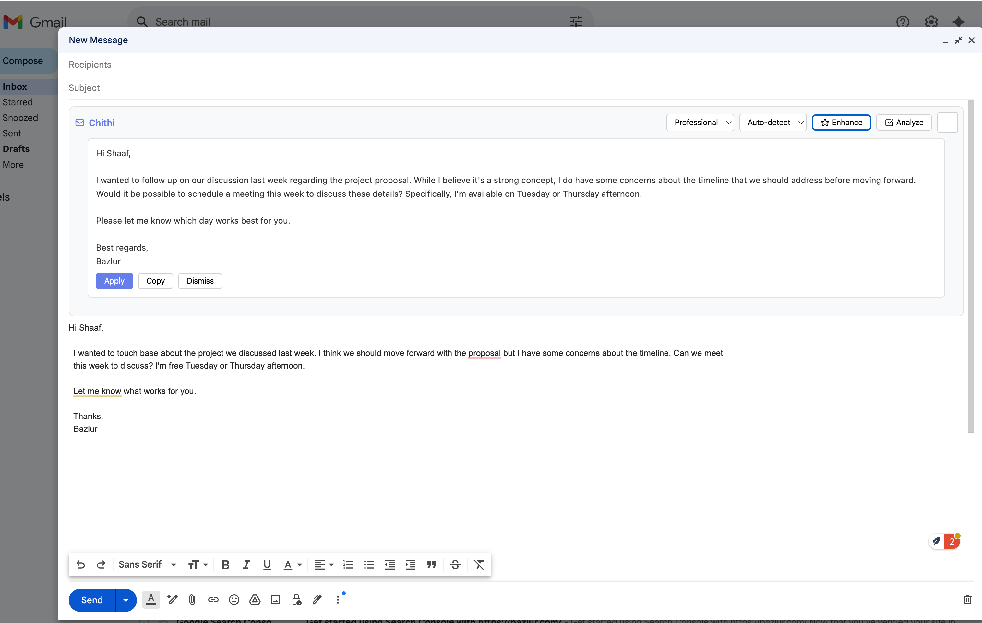Toggle the formatting options A button

tap(151, 600)
